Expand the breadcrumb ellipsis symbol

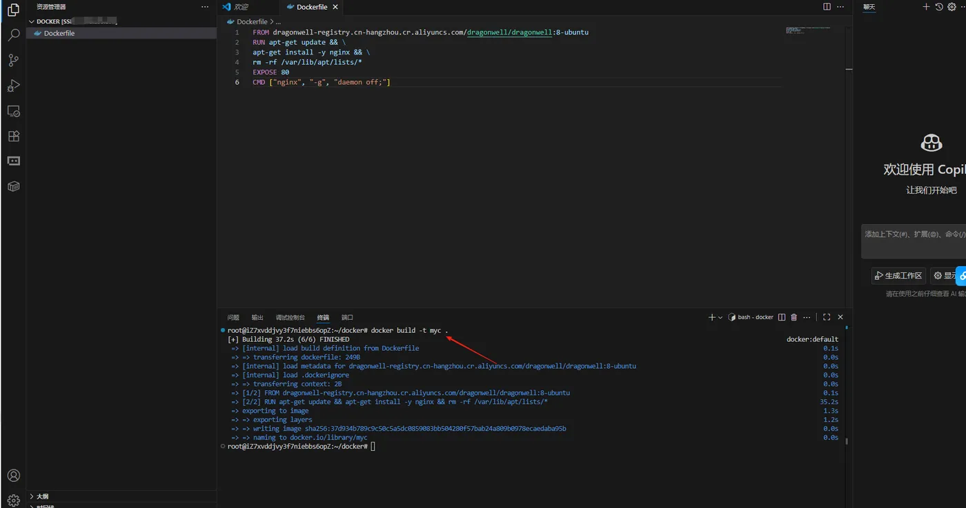tap(278, 21)
